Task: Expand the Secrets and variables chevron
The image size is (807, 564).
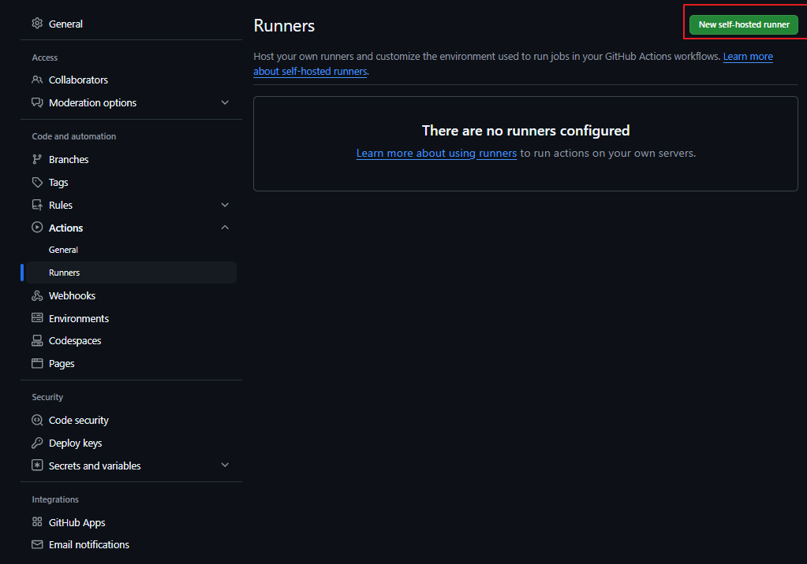Action: 225,465
